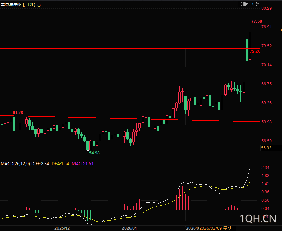The height and width of the screenshot is (231, 282).
Task: Click the latest tall red candlestick
Action: 250,46
